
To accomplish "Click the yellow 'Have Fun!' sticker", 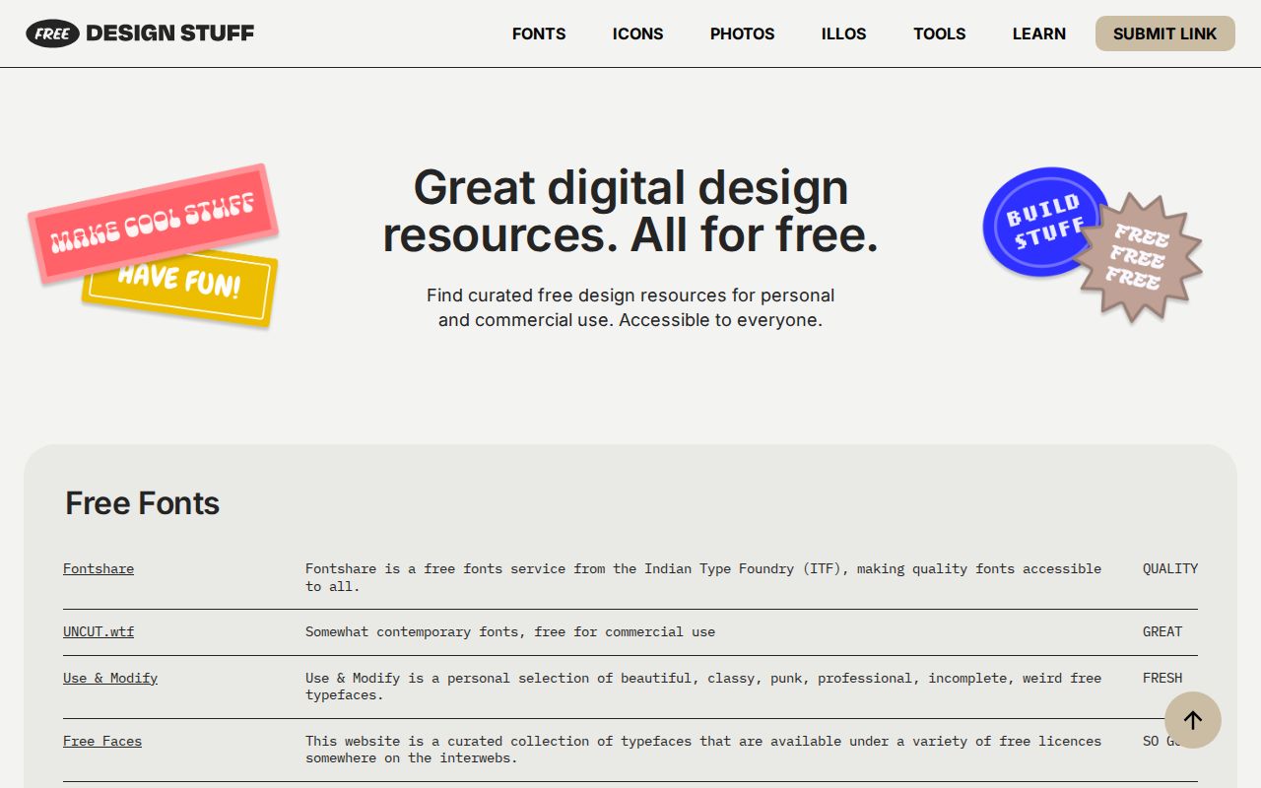I will click(x=177, y=287).
